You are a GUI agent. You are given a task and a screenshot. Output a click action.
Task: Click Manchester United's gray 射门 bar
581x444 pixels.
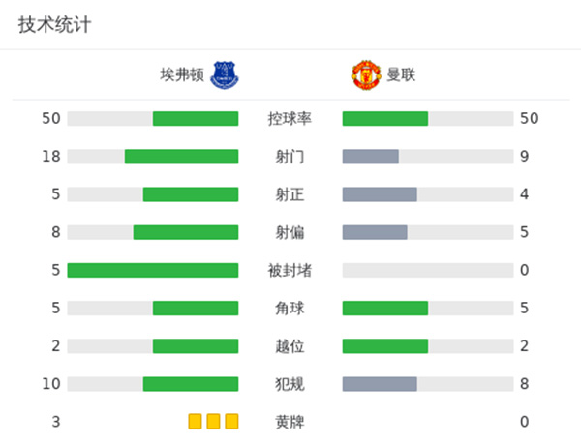click(371, 157)
